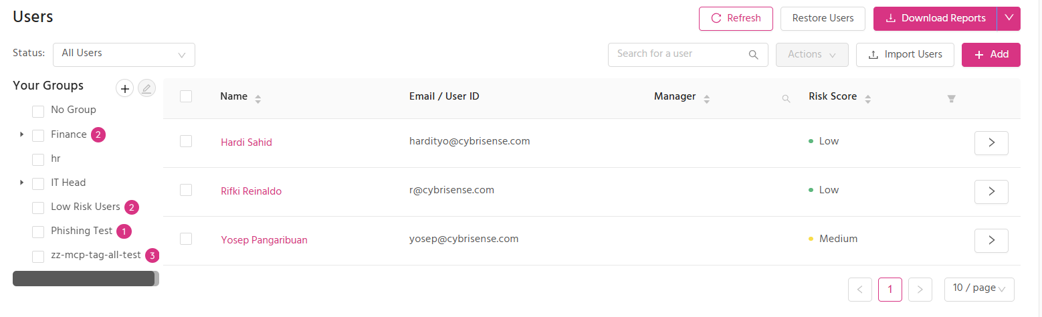Image resolution: width=1042 pixels, height=317 pixels.
Task: Open the 10 / page size selector
Action: [979, 289]
